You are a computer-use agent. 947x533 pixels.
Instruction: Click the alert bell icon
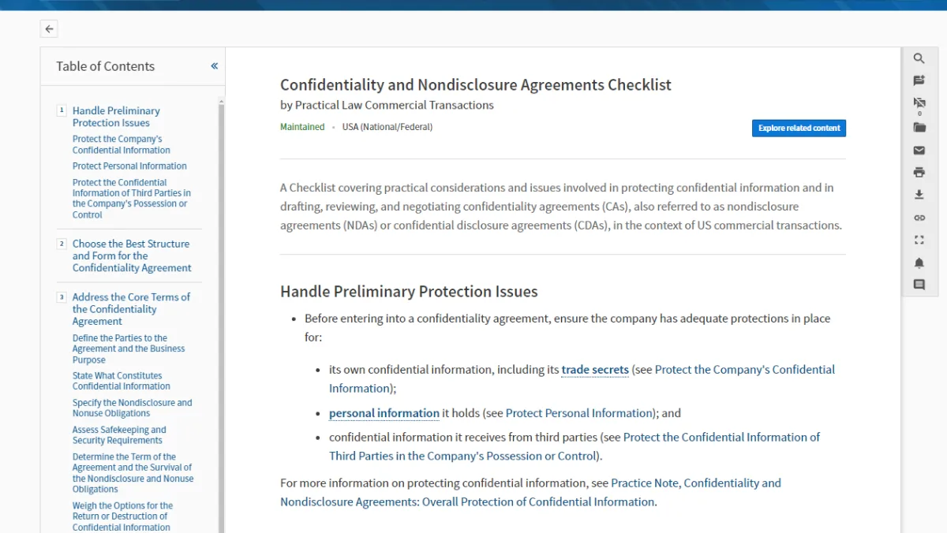tap(919, 263)
